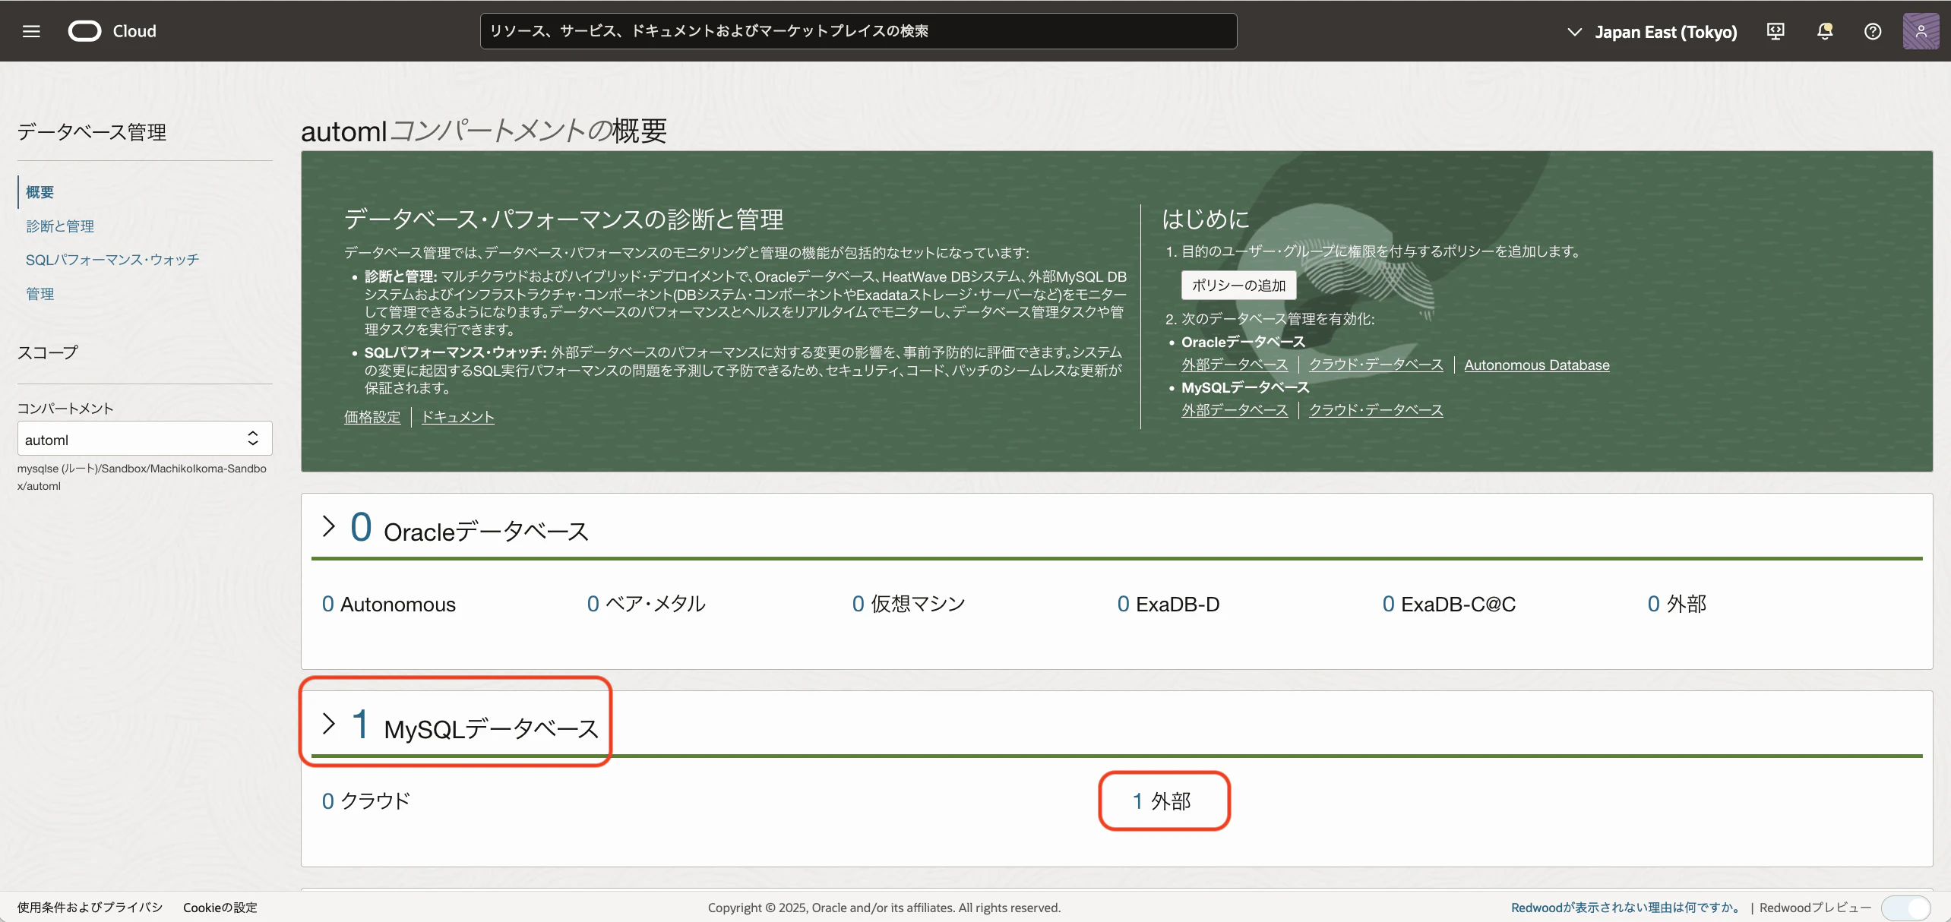This screenshot has width=1951, height=922.
Task: Open the help question mark icon
Action: (x=1873, y=31)
